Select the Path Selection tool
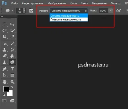The width and height of the screenshot is (128, 109). [x=5, y=75]
